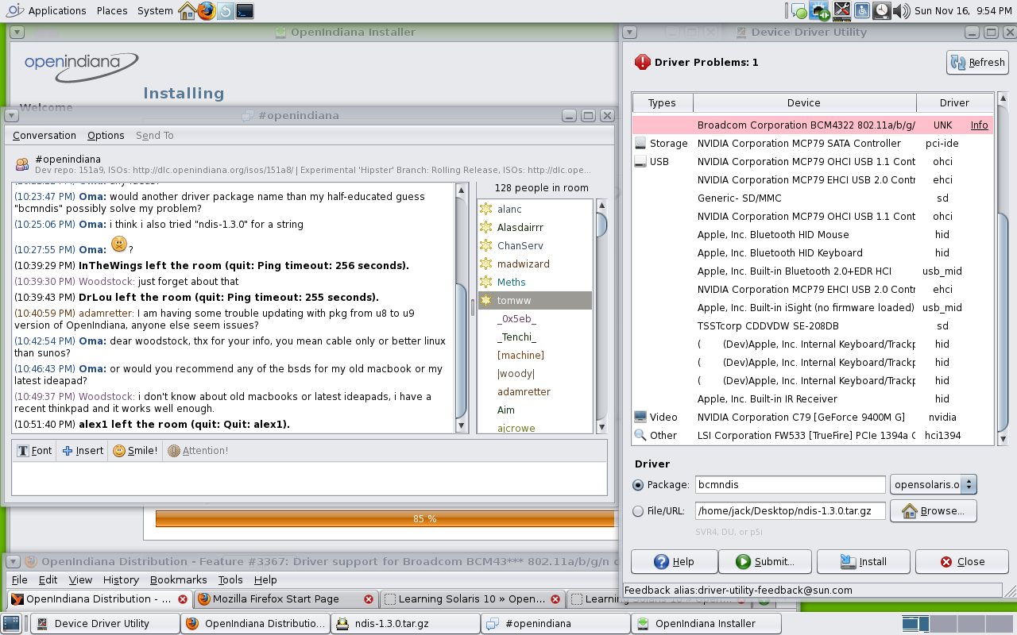This screenshot has height=635, width=1017.
Task: Click the device driver tools tray icon
Action: (841, 10)
